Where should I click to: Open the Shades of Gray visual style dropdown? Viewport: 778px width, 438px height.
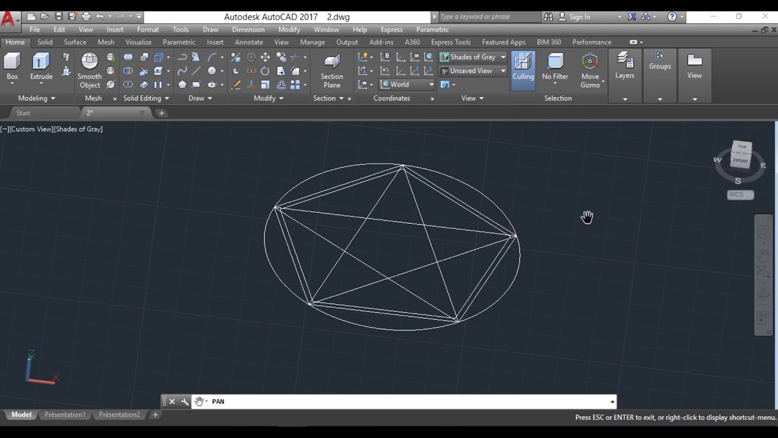pyautogui.click(x=473, y=57)
